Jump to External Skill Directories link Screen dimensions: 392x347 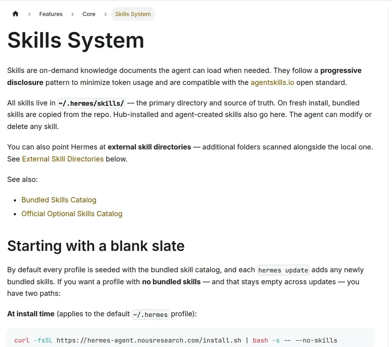coord(63,159)
